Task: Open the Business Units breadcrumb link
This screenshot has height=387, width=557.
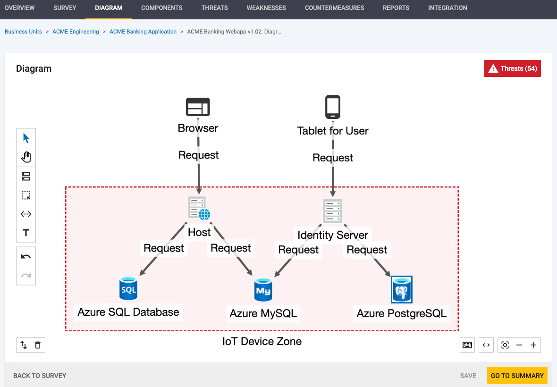Action: click(23, 32)
